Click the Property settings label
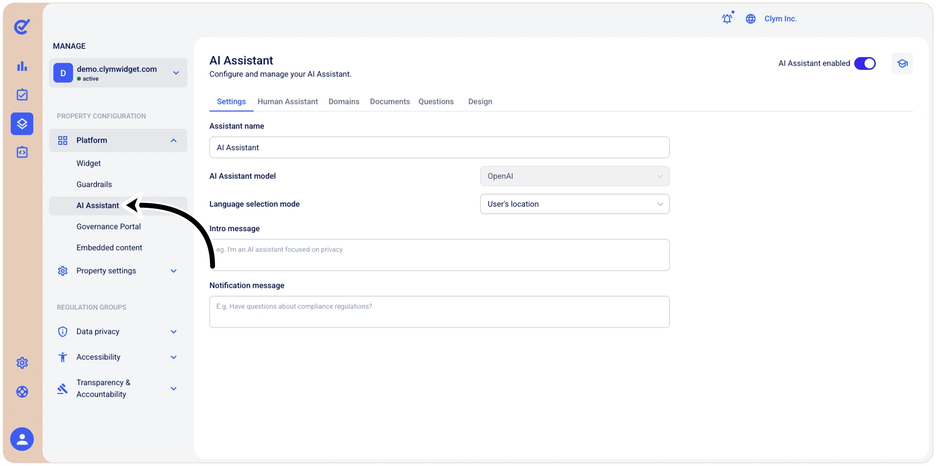This screenshot has height=466, width=936. (x=106, y=271)
